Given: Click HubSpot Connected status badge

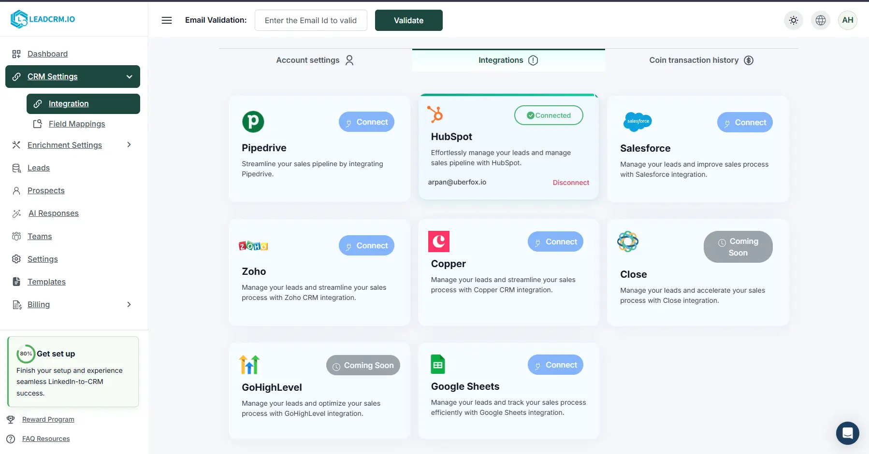Looking at the screenshot, I should tap(549, 115).
